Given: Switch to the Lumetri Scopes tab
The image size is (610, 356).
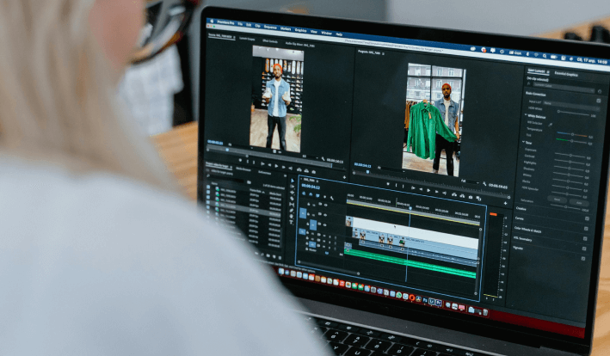Looking at the screenshot, I should (x=247, y=39).
